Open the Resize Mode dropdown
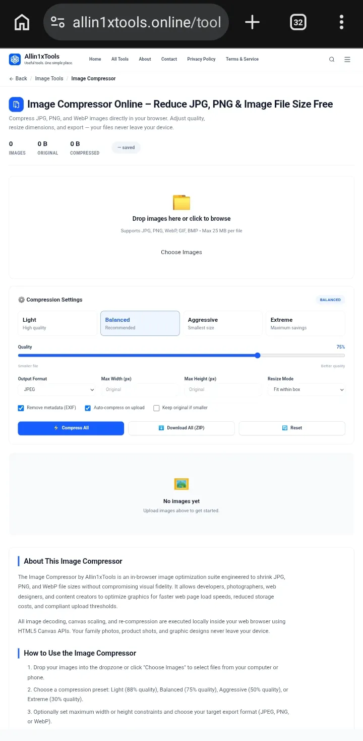 [x=307, y=389]
